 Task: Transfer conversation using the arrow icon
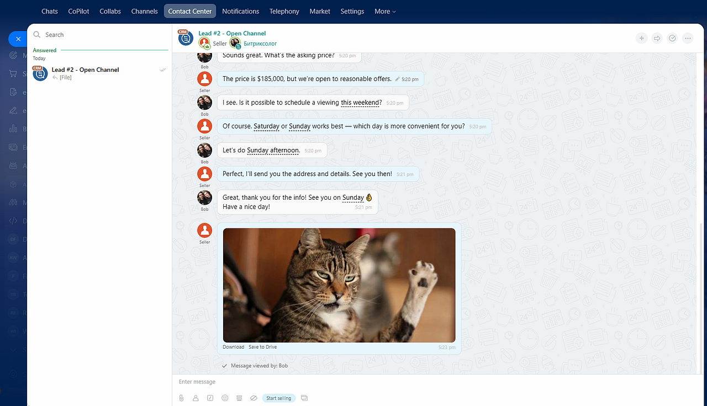click(x=657, y=38)
